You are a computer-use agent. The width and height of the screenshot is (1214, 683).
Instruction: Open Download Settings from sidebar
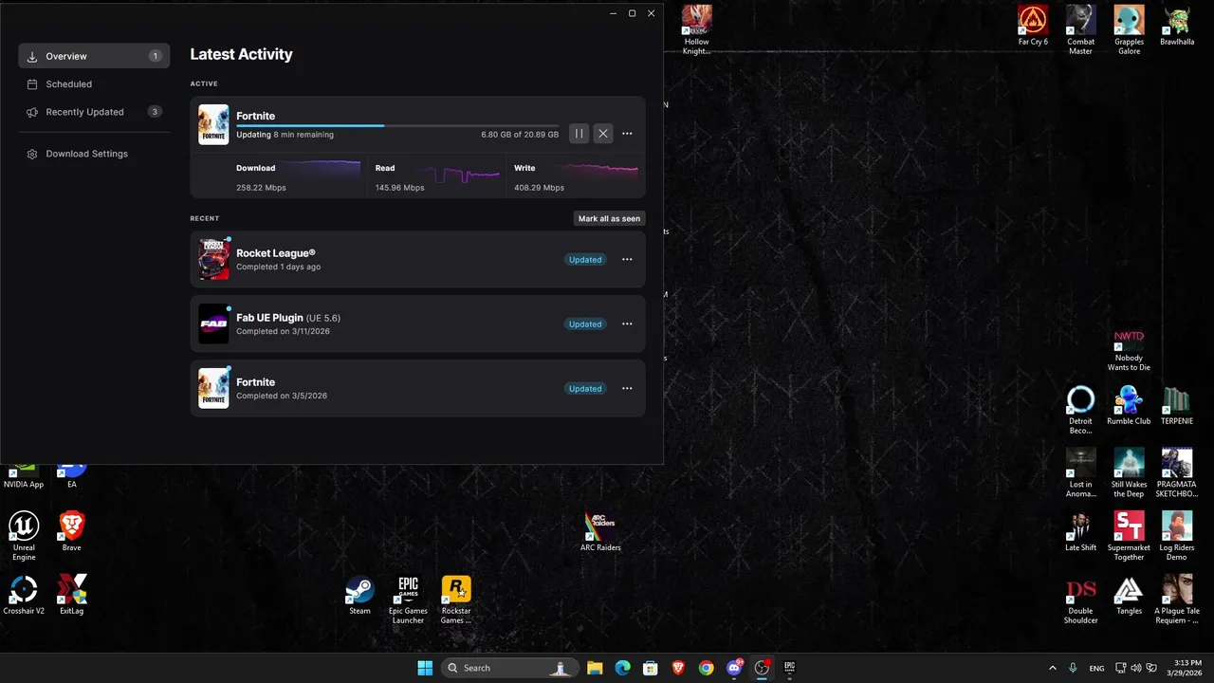pyautogui.click(x=94, y=154)
